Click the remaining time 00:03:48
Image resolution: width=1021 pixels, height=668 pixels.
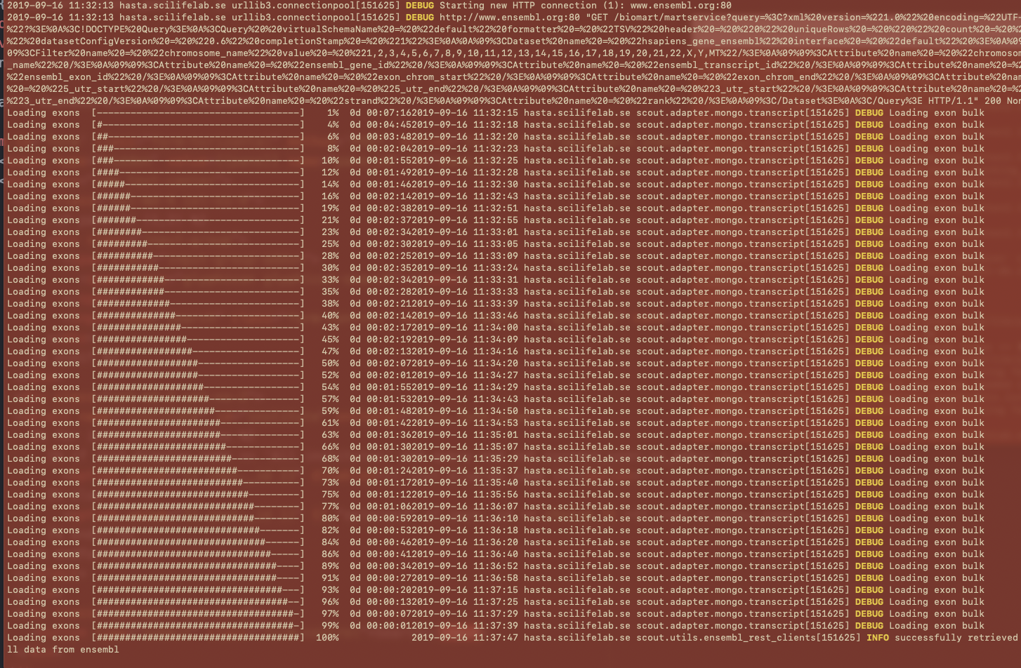point(389,137)
